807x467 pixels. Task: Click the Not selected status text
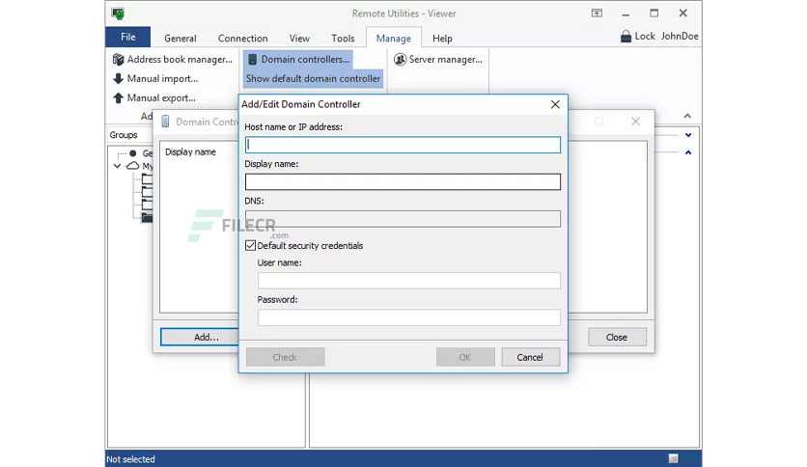[130, 458]
